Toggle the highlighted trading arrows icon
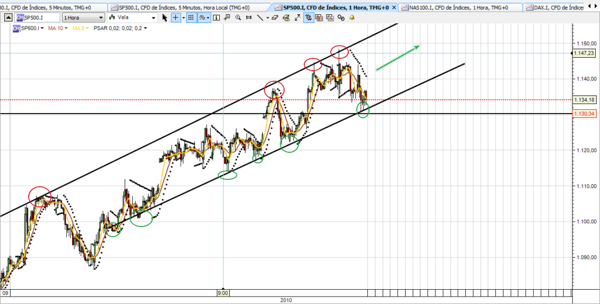This screenshot has height=304, width=600. [308, 17]
